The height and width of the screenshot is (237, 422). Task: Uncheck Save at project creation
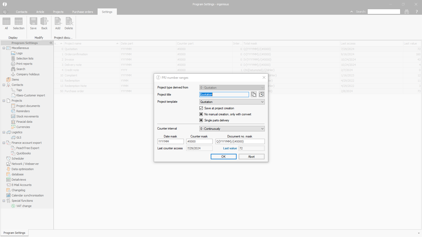tap(201, 108)
